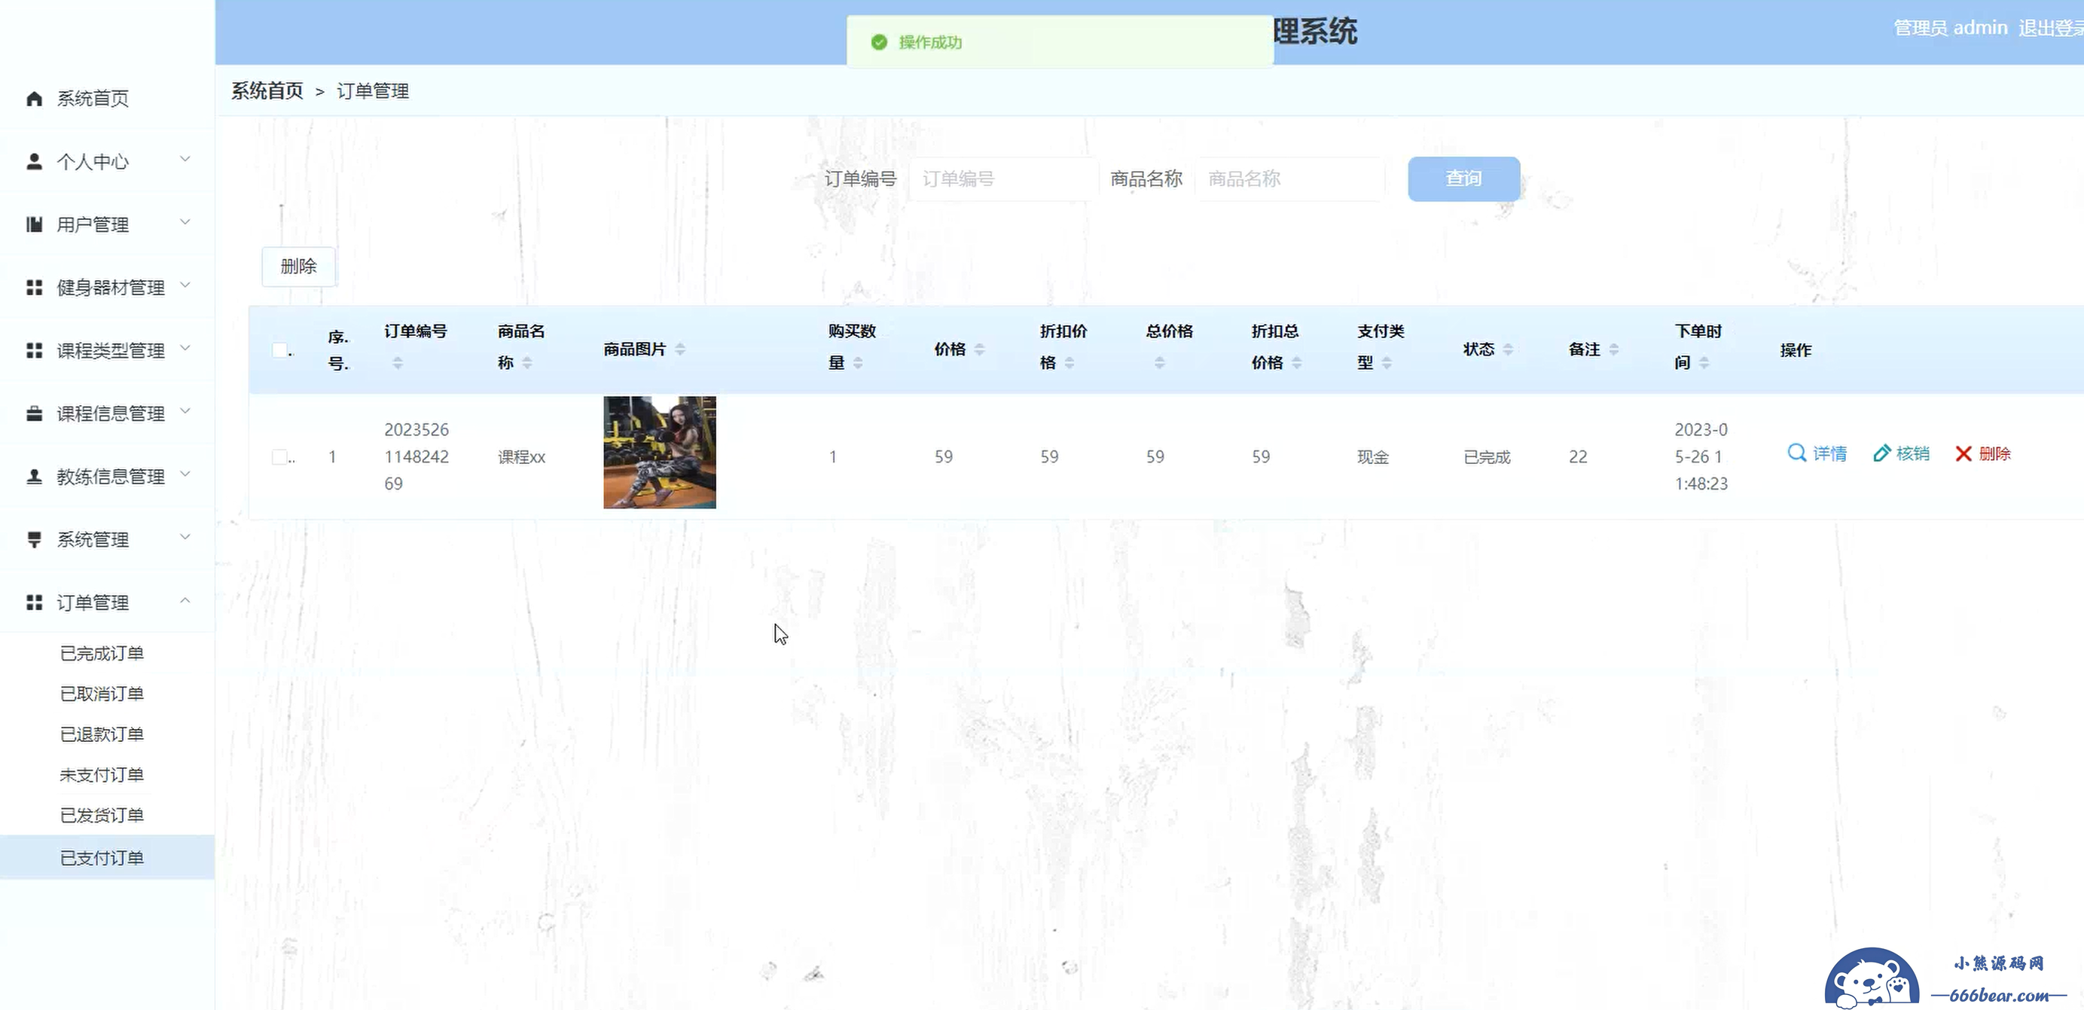This screenshot has width=2084, height=1010.
Task: Click the person icon beside 个人中心
Action: pyautogui.click(x=34, y=162)
